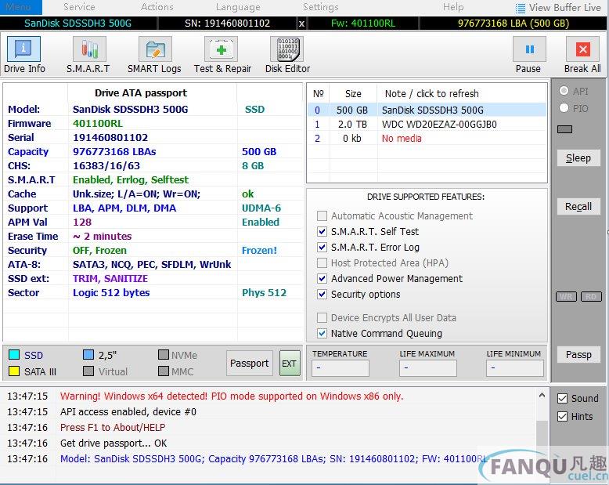Toggle Native Command Queuing checkbox
The width and height of the screenshot is (609, 485).
(x=322, y=334)
